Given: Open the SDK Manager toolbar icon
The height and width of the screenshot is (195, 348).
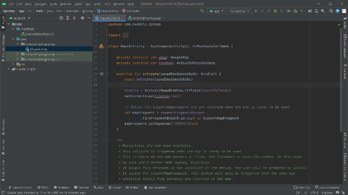Looking at the screenshot, I should [323, 11].
